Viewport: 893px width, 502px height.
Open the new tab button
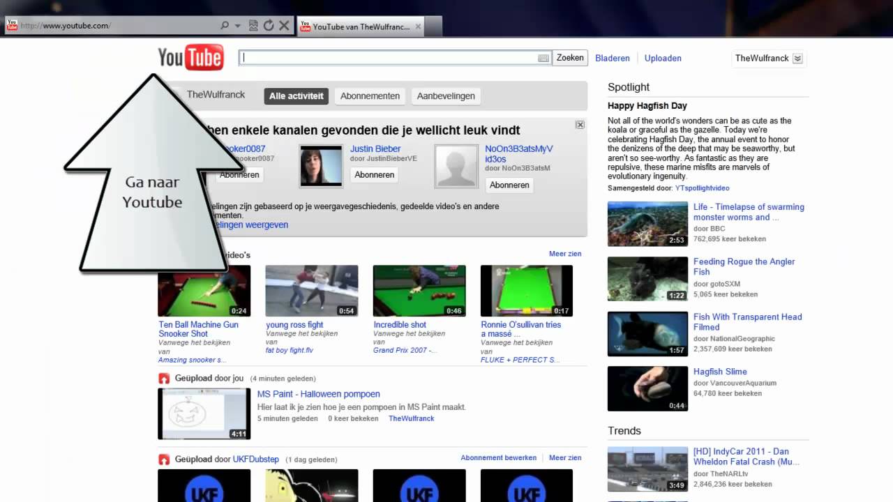point(434,26)
